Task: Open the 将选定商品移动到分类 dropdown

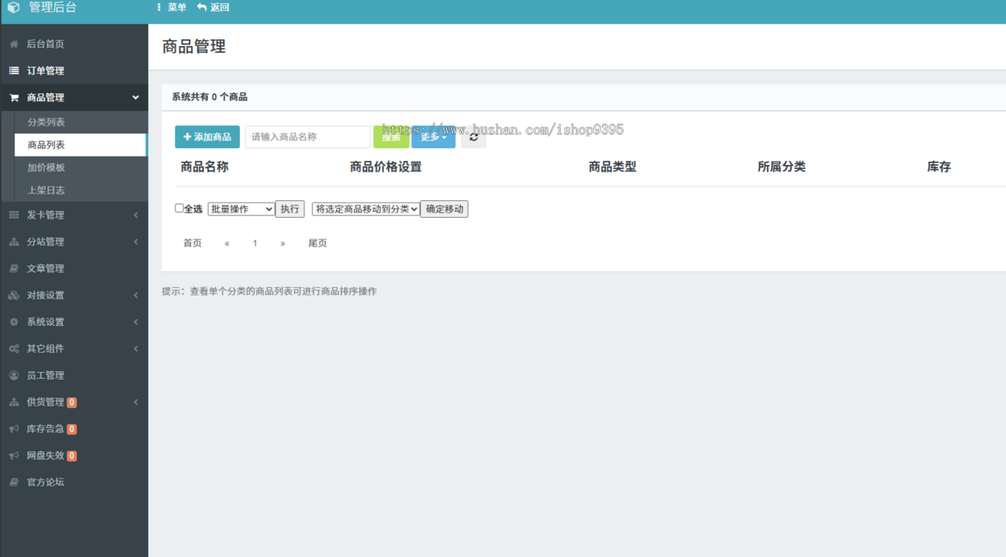Action: 366,209
